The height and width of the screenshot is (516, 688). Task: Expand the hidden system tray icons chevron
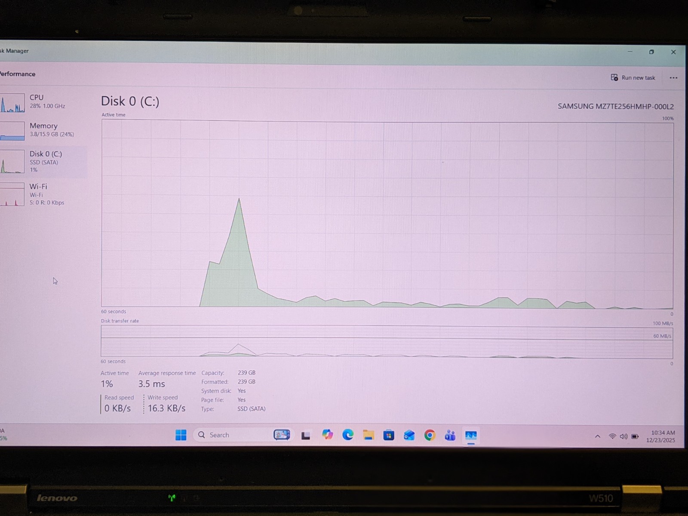coord(597,436)
